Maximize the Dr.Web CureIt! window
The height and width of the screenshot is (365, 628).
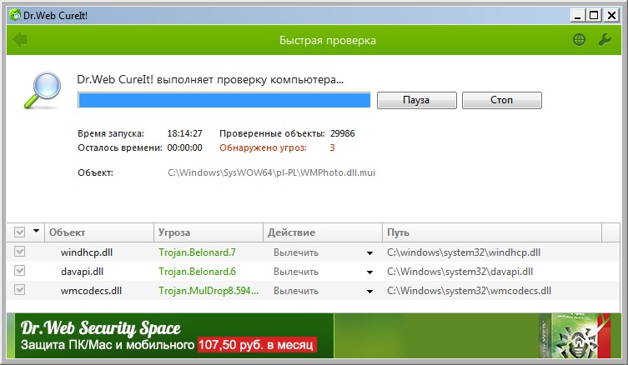pos(594,16)
